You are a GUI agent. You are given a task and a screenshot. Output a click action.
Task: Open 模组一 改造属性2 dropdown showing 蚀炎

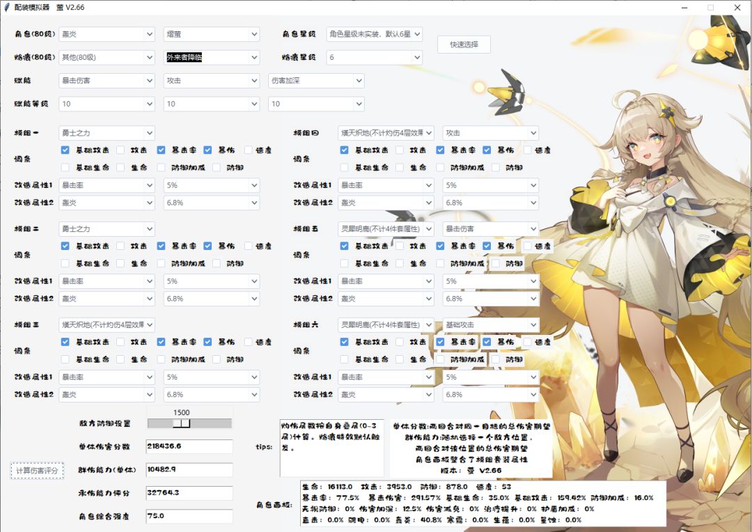(x=107, y=203)
